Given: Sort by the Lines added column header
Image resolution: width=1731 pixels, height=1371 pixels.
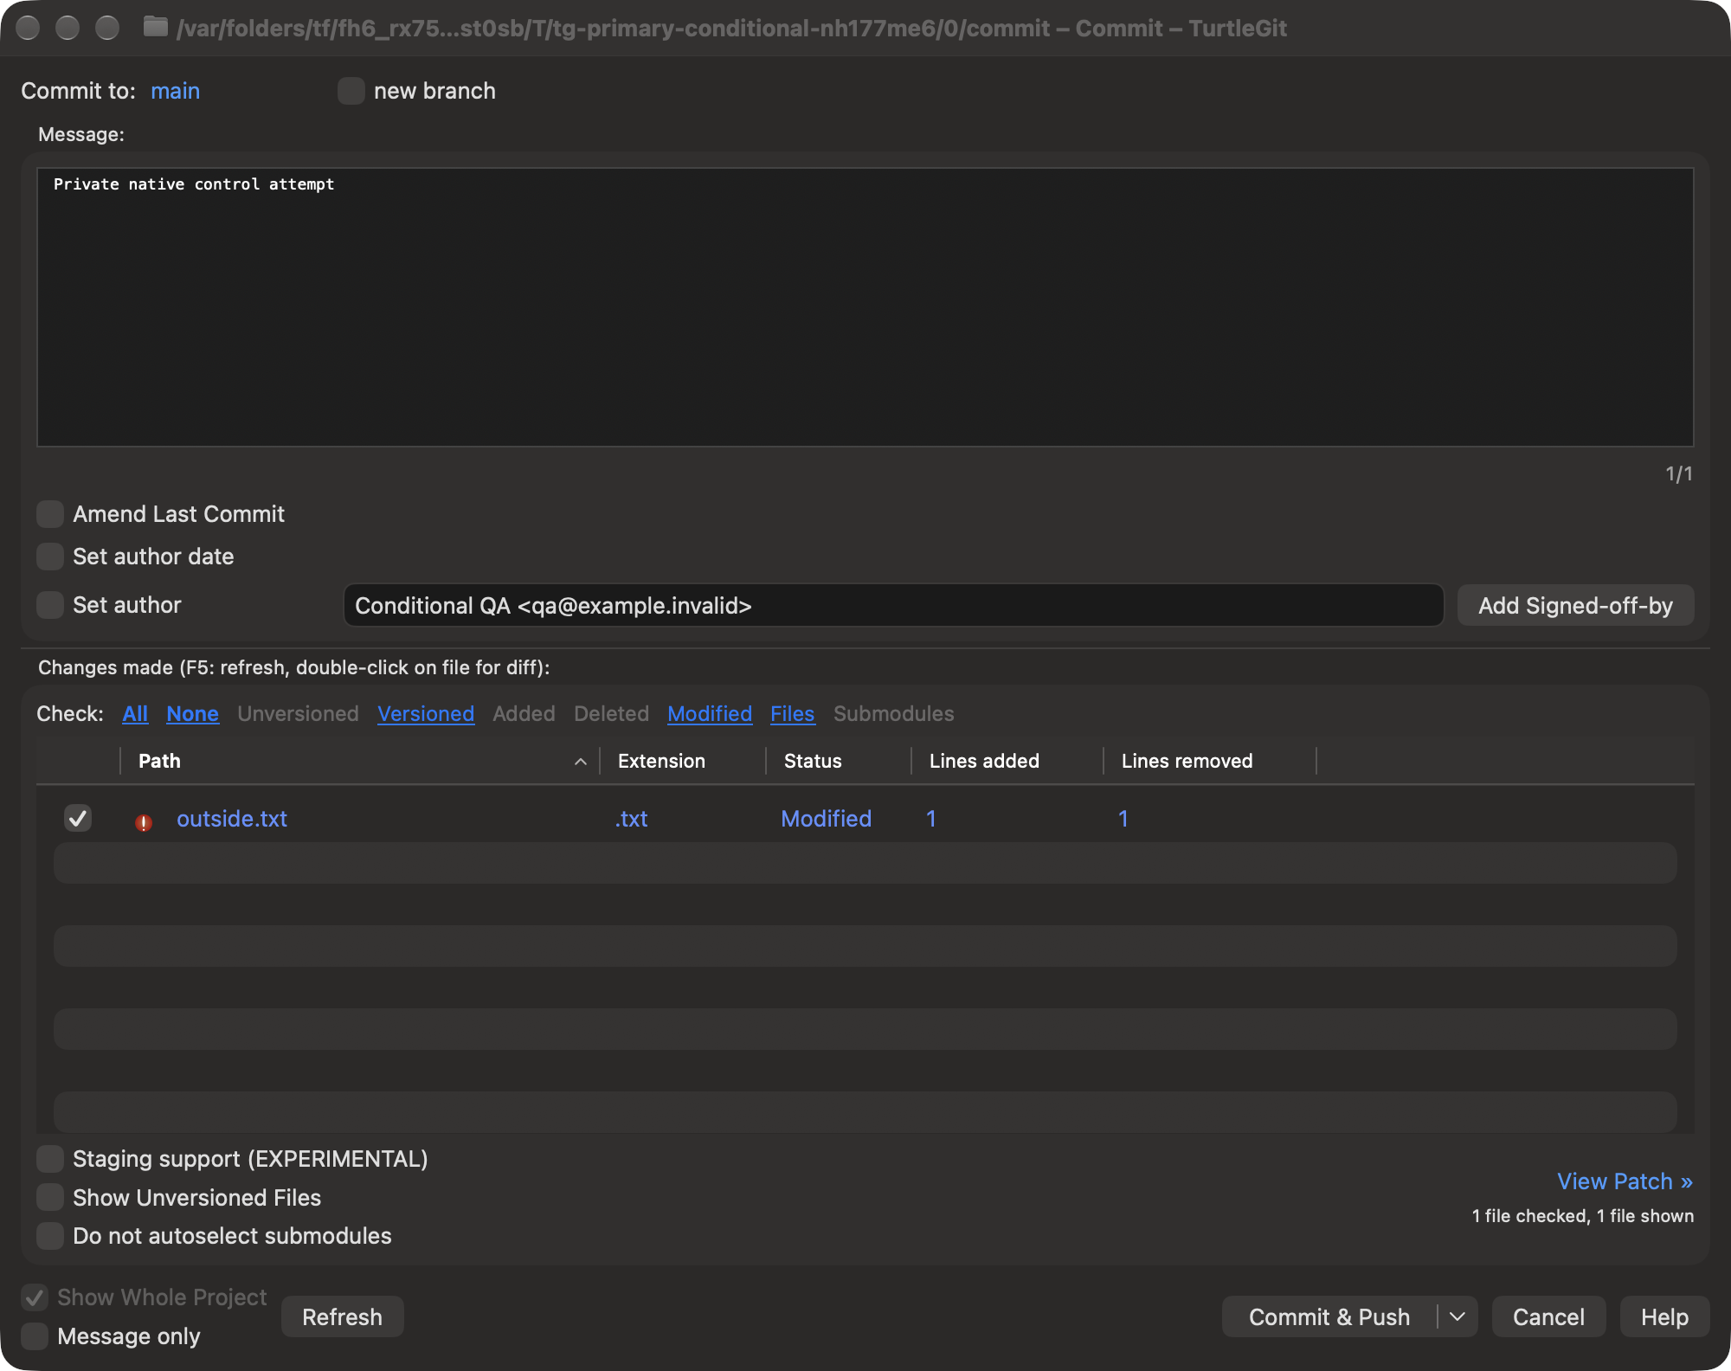Looking at the screenshot, I should pos(1007,762).
